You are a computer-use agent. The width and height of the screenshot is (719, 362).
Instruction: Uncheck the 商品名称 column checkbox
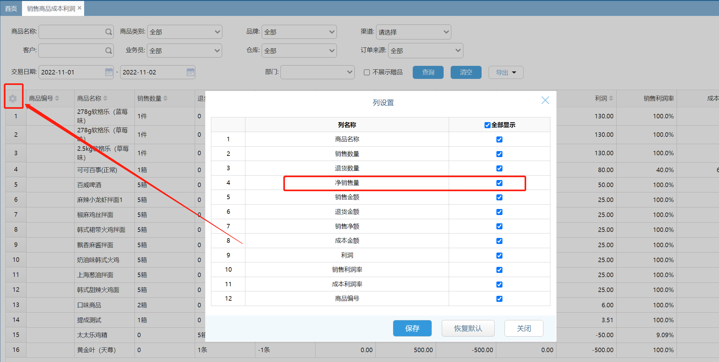499,139
